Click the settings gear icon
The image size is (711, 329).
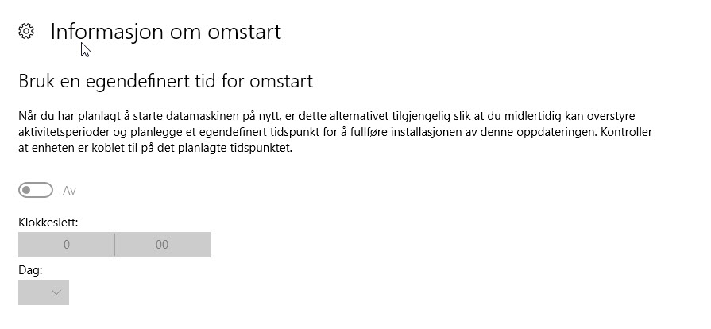[x=26, y=31]
